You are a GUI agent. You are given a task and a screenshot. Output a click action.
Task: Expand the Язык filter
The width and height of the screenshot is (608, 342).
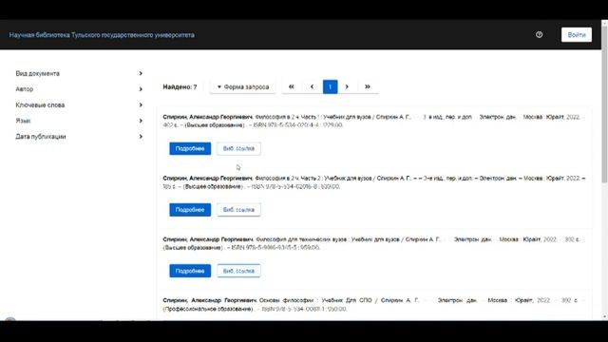(79, 121)
